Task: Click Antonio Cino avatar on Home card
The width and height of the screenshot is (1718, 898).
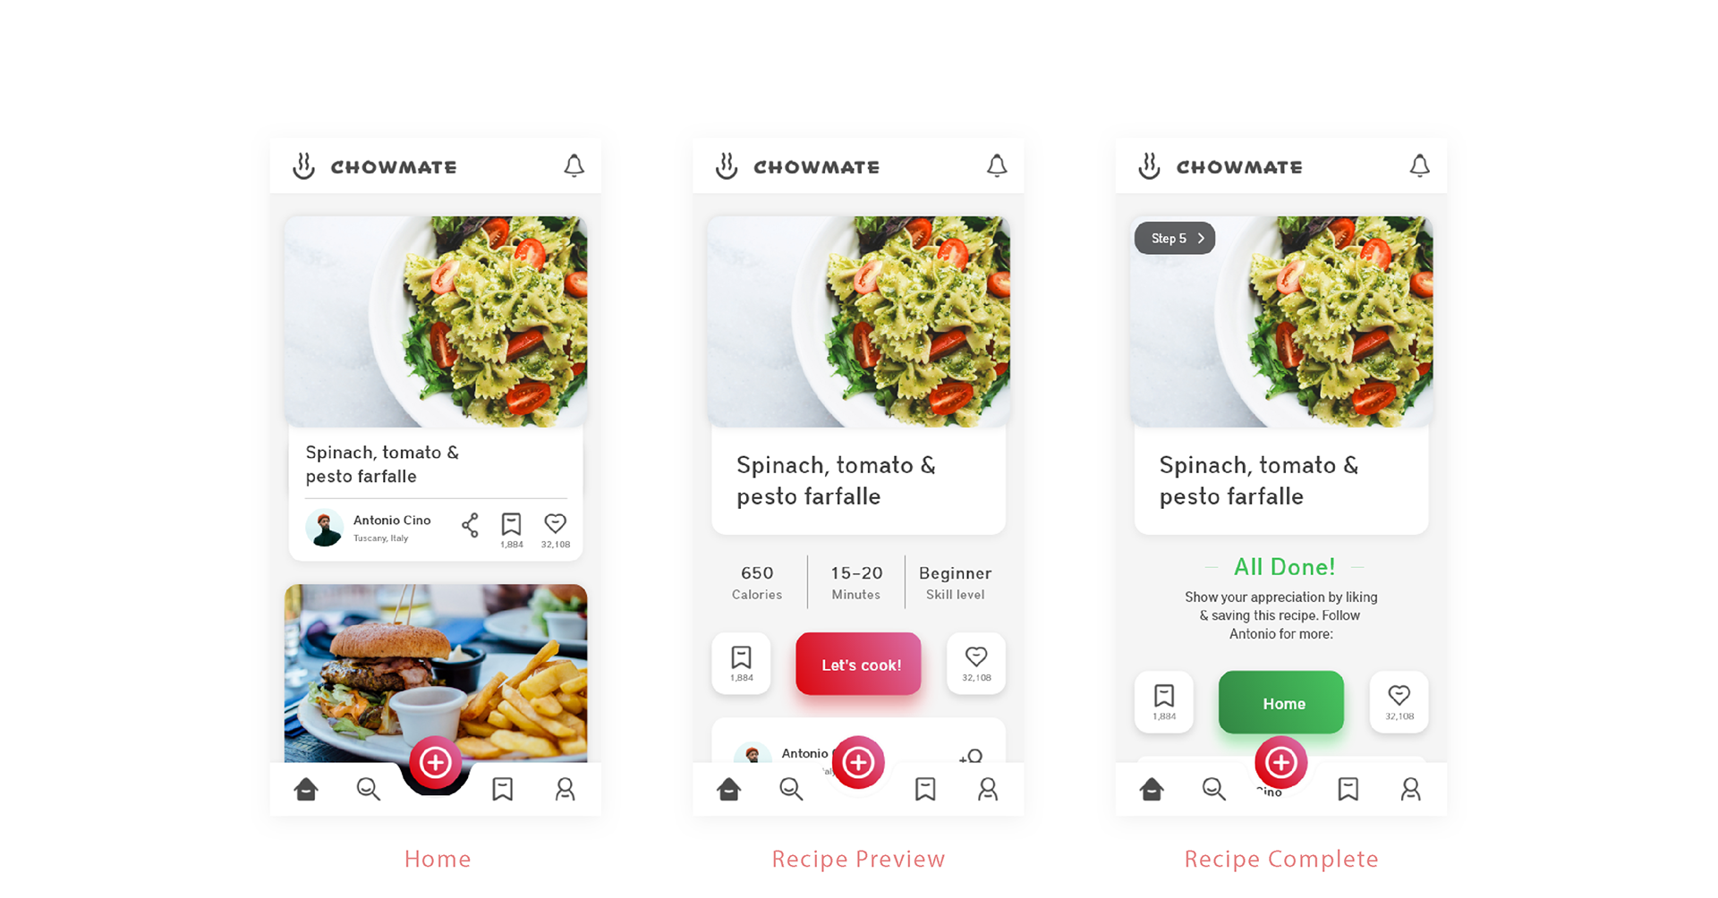Action: pos(324,528)
